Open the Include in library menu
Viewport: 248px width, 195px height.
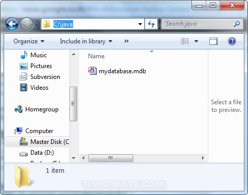(86, 41)
